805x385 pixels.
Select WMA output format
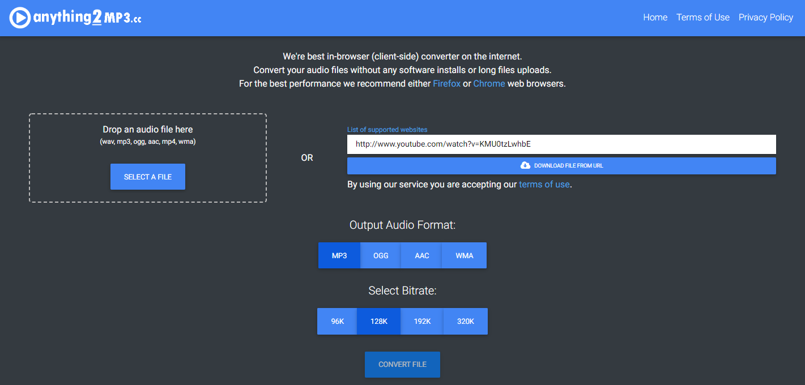(x=463, y=255)
